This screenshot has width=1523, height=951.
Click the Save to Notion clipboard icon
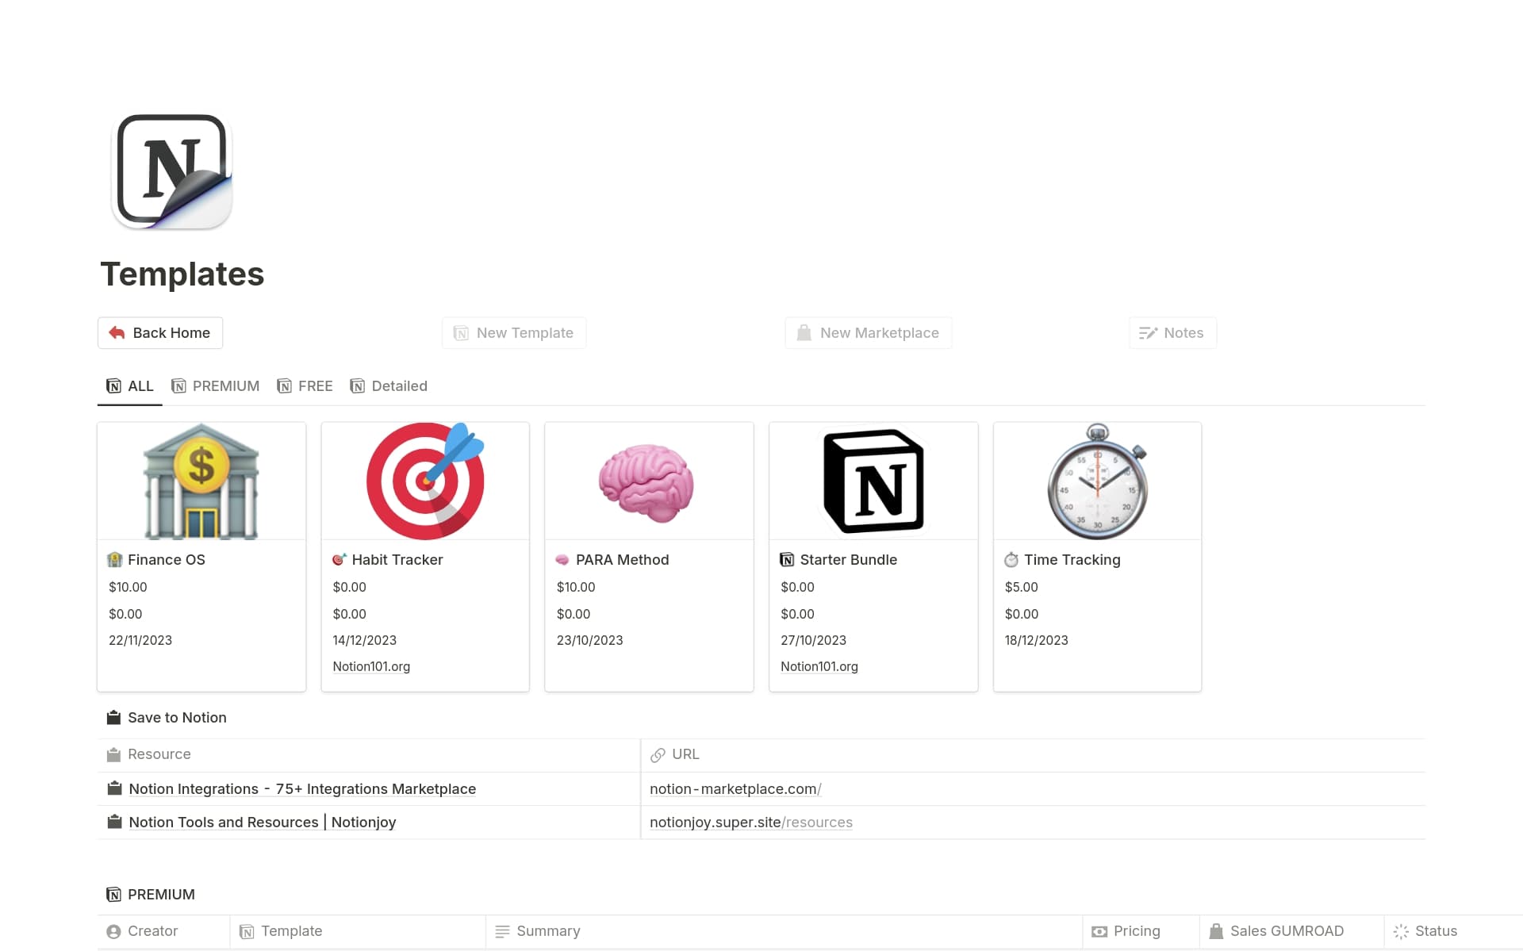point(114,718)
